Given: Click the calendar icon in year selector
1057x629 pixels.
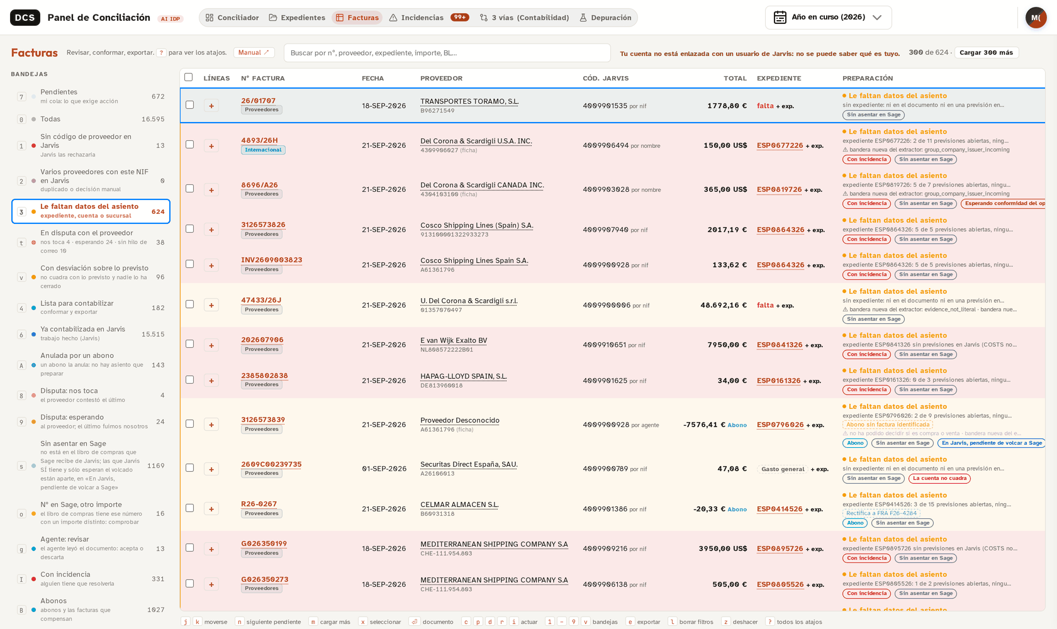Looking at the screenshot, I should [780, 18].
